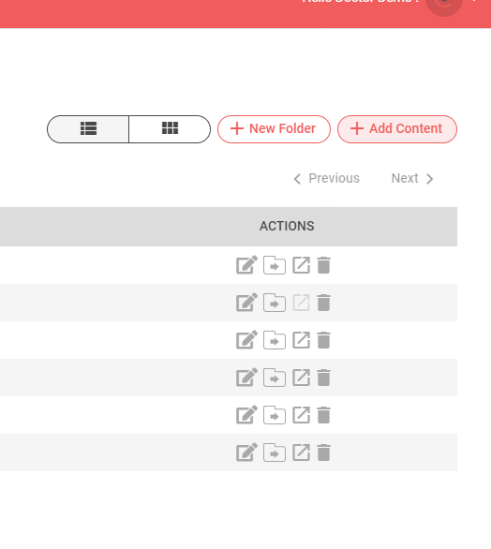Click the New Folder button
491x549 pixels.
274,129
